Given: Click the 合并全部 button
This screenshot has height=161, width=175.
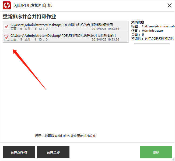Looking at the screenshot, I should (x=53, y=152).
